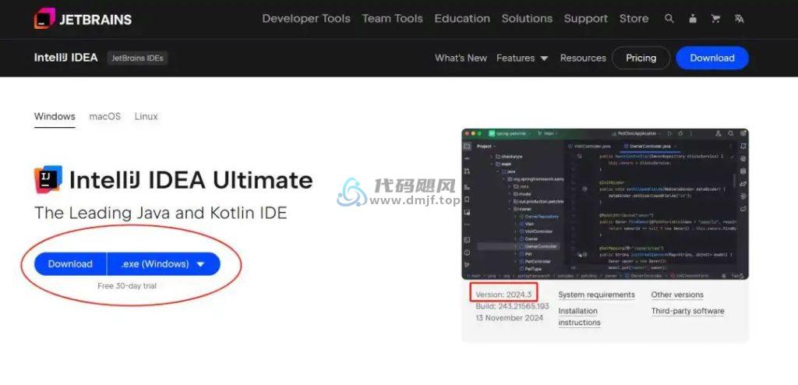798x385 pixels.
Task: Click the Free 30-day trial text
Action: tap(127, 286)
